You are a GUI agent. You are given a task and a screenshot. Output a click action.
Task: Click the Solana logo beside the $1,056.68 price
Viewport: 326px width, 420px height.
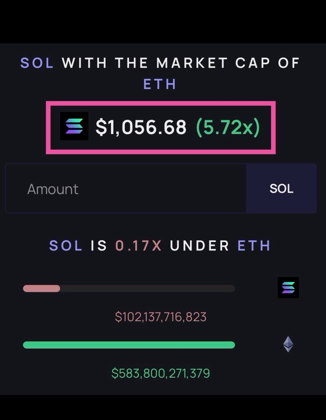74,126
